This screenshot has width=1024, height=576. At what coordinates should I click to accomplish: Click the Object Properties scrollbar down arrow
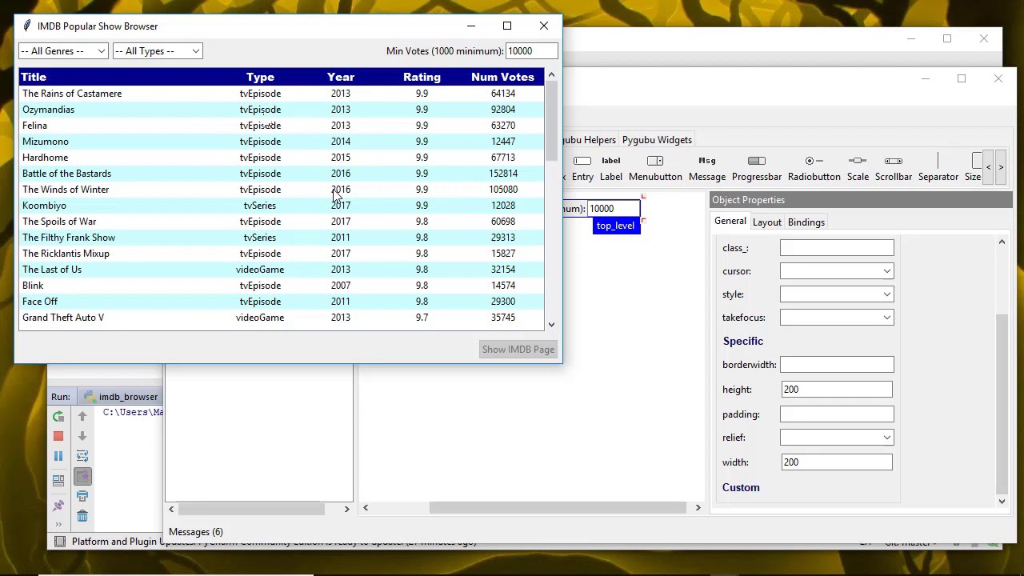1002,502
